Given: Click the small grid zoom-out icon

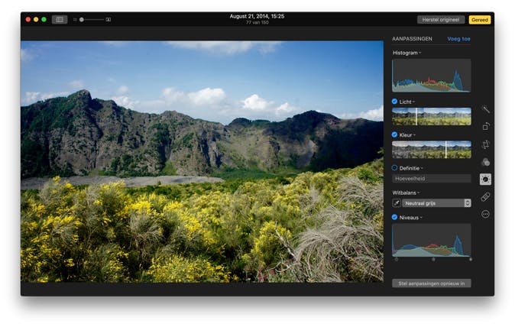Looking at the screenshot, I should coord(75,20).
